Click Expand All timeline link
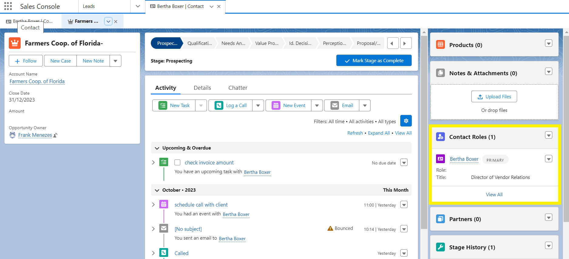569x259 pixels. click(x=379, y=133)
